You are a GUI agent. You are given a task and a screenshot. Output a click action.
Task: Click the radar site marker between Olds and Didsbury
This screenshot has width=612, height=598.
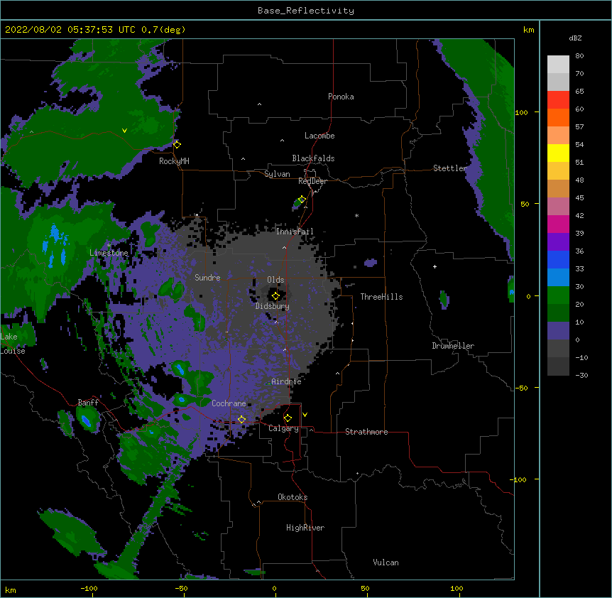point(275,296)
